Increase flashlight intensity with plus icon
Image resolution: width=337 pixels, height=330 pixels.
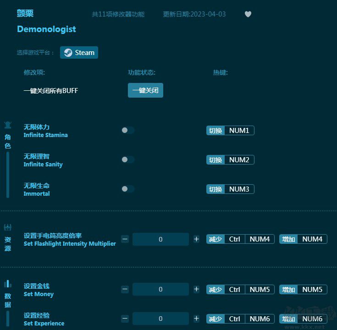coord(196,239)
